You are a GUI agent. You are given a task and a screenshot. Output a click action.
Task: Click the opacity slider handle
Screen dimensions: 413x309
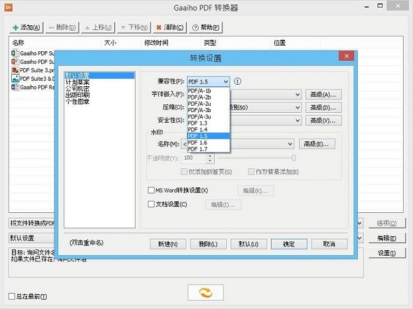coord(294,158)
